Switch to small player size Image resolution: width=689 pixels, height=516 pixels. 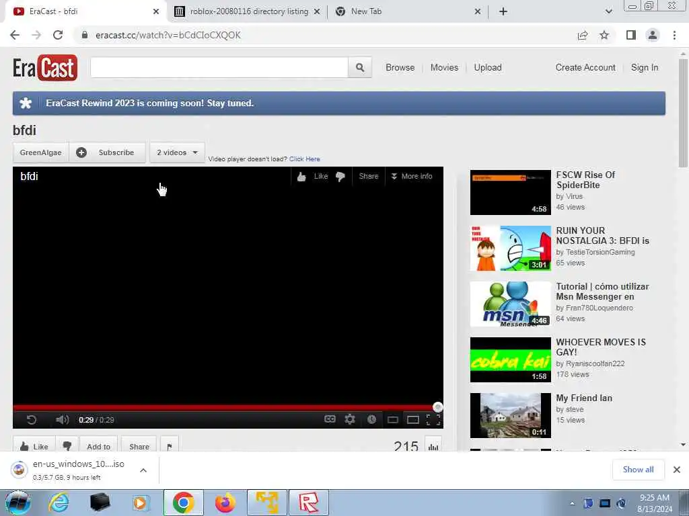pyautogui.click(x=393, y=420)
